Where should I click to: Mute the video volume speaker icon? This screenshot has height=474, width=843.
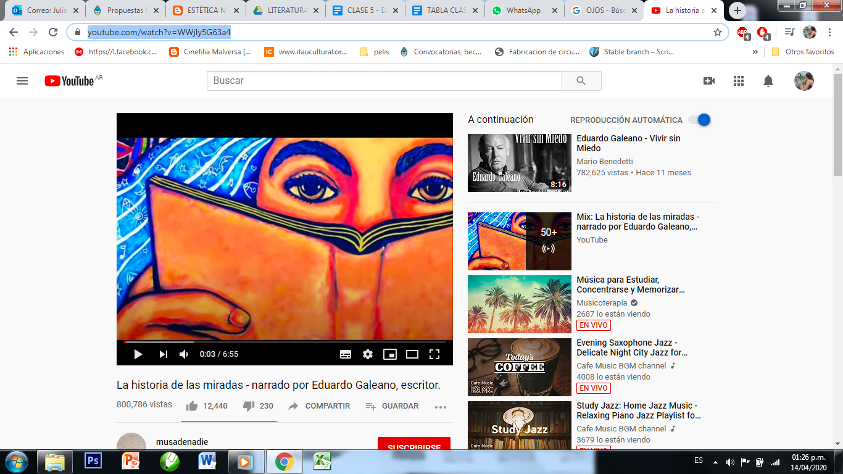pyautogui.click(x=184, y=354)
